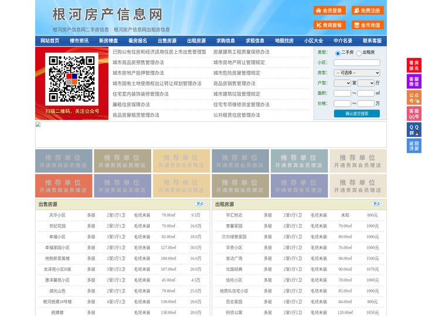Open the 贵宾套餐 button
Viewport: 422px width, 316px height.
click(329, 25)
